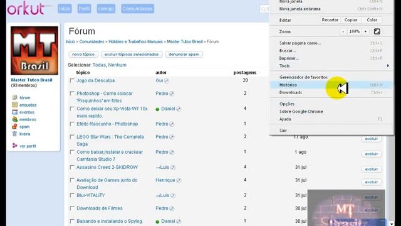The height and width of the screenshot is (226, 401).
Task: Decrease zoom with the minus button
Action: click(343, 31)
